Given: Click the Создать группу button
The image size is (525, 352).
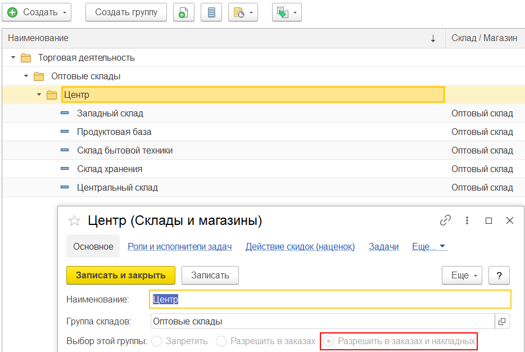Looking at the screenshot, I should click(x=126, y=12).
